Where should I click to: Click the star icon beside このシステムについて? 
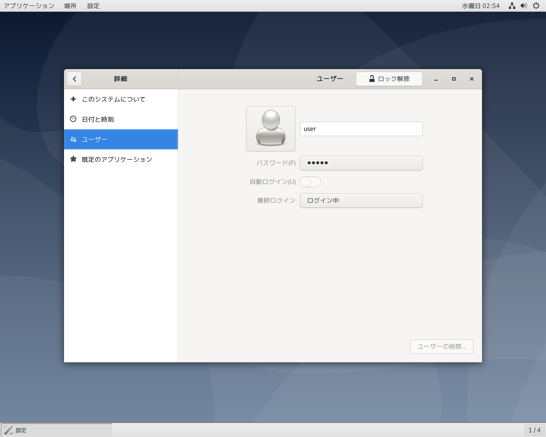point(73,99)
